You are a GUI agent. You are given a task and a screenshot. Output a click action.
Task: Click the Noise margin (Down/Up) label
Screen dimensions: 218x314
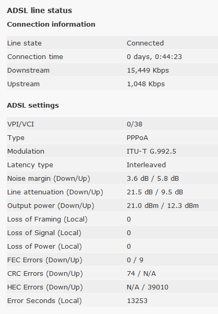[49, 179]
